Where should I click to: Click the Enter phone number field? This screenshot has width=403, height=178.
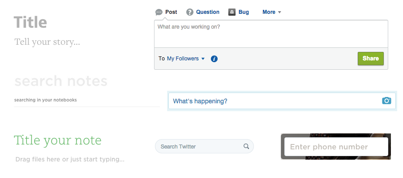336,147
